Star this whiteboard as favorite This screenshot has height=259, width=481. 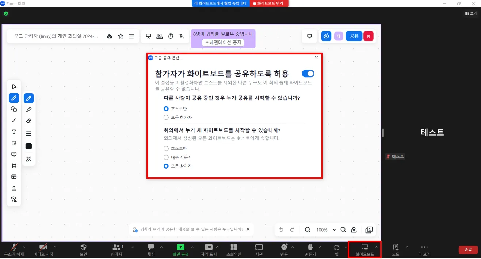[x=121, y=36]
